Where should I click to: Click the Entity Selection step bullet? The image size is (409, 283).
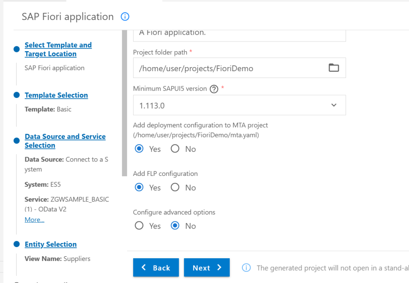click(16, 244)
